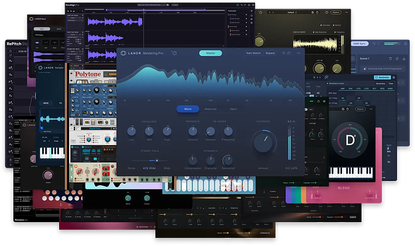Click the Dynamics Compression knob
This screenshot has height=246, width=415.
[193, 160]
